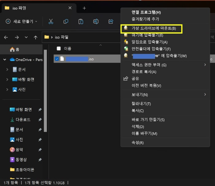Close the iso 파일 tab
The width and height of the screenshot is (215, 186).
click(70, 8)
